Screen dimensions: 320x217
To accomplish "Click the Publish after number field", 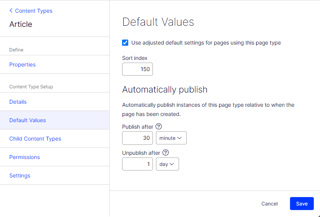I will tap(137, 138).
